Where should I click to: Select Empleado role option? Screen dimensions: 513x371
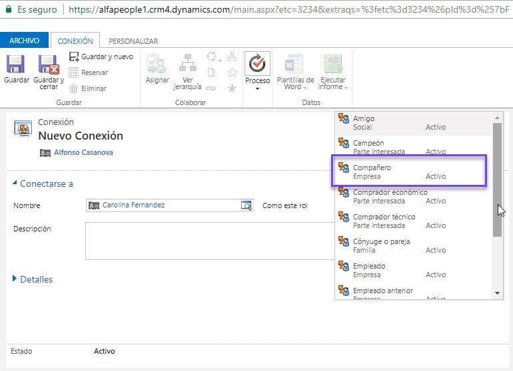[413, 271]
